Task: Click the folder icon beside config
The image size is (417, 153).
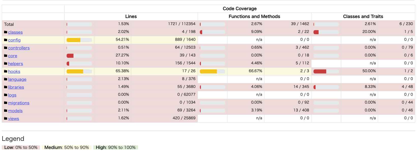Action: point(6,40)
